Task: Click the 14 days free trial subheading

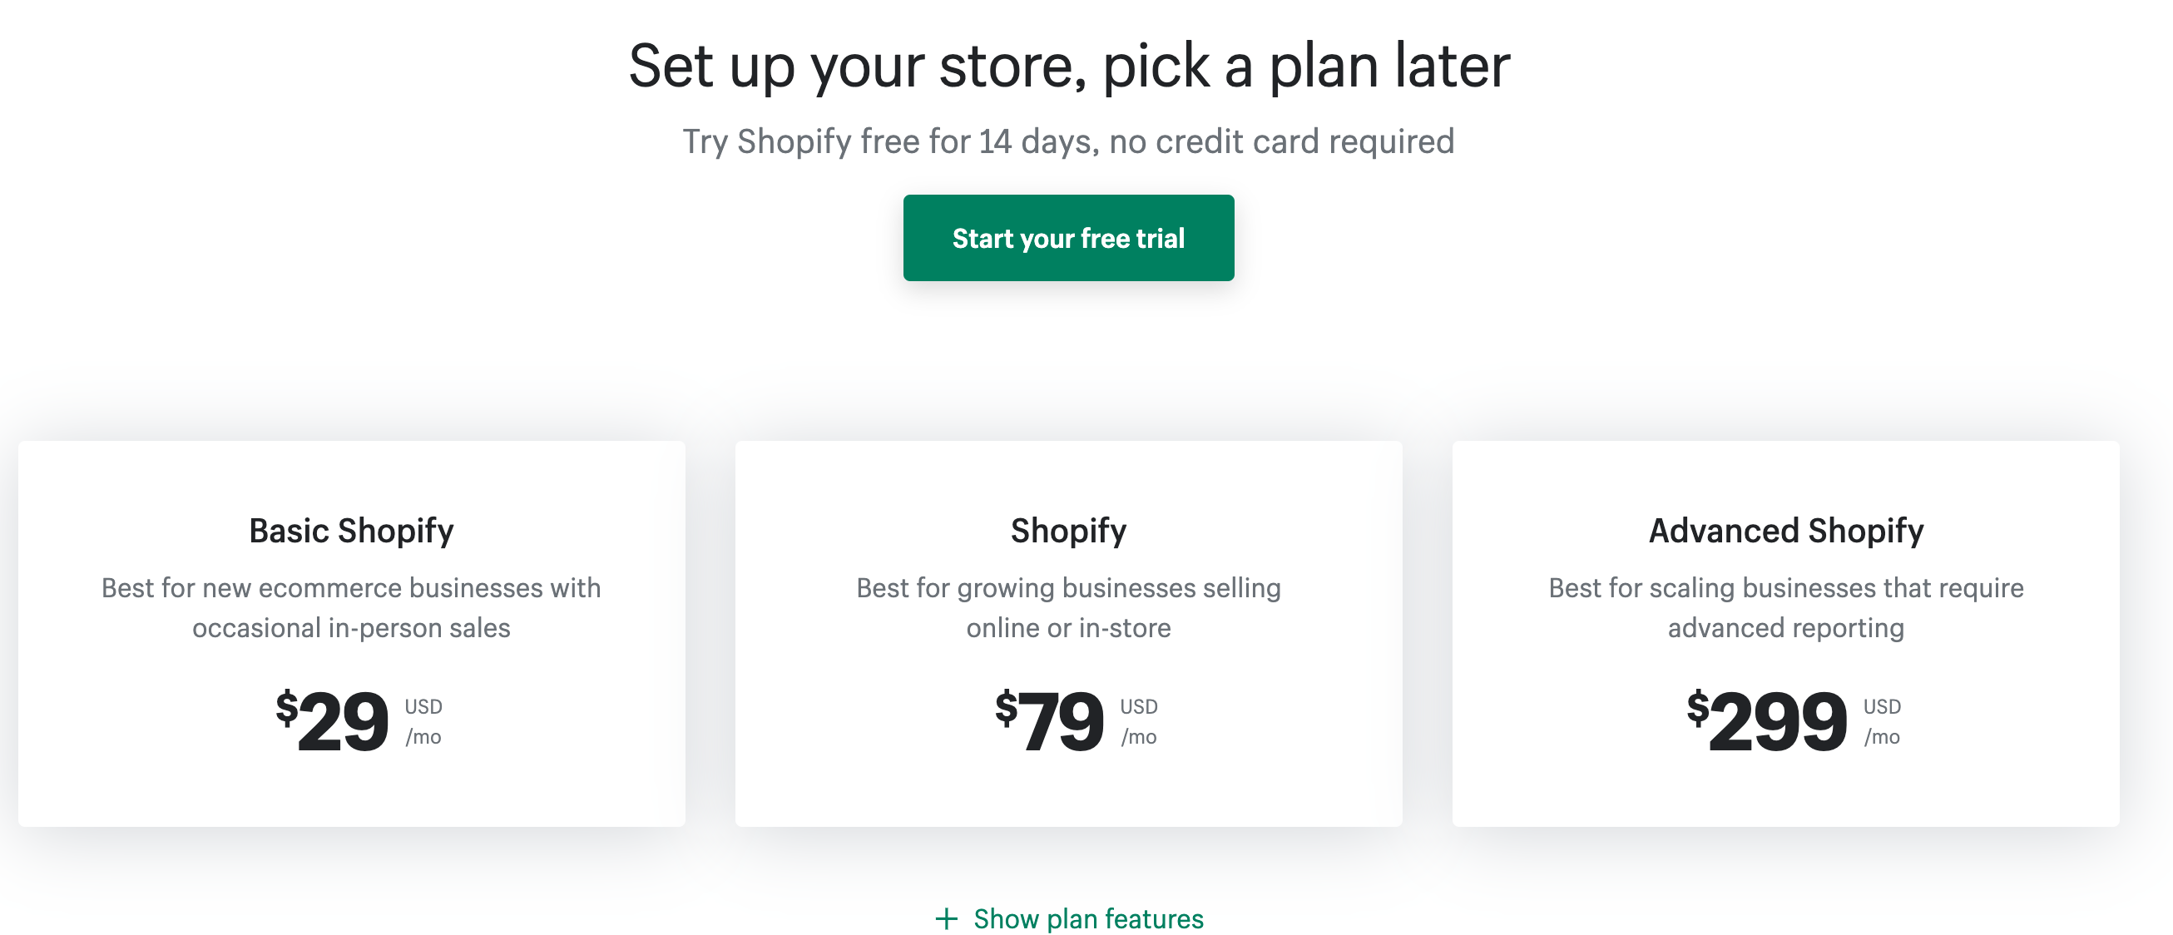Action: click(x=1068, y=141)
